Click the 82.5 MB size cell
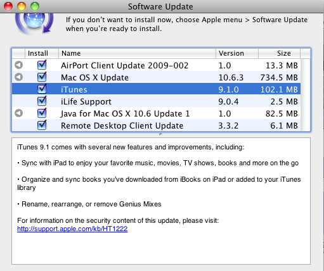The width and height of the screenshot is (324, 271). pos(282,113)
